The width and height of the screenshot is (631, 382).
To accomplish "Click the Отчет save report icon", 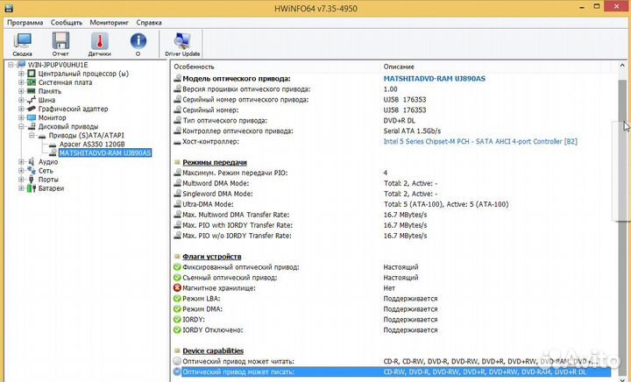I will 60,44.
